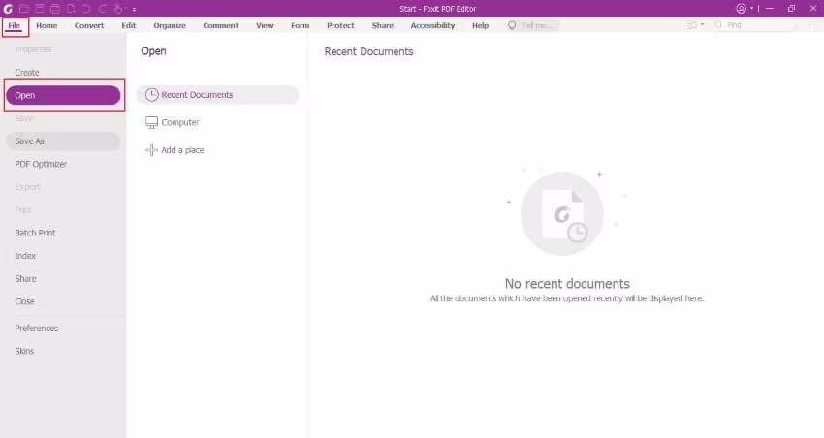Image resolution: width=824 pixels, height=438 pixels.
Task: Select Index in the File sidebar
Action: pyautogui.click(x=25, y=256)
